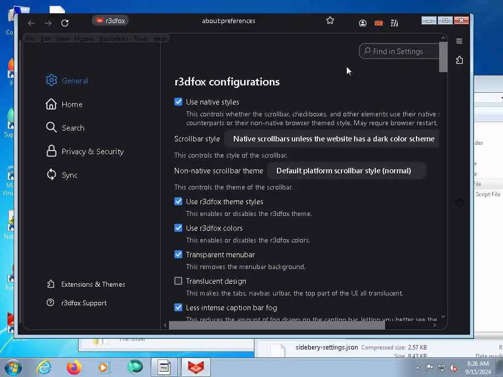Click the Sync arrows icon
Screen dimensions: 503x377
click(x=51, y=174)
